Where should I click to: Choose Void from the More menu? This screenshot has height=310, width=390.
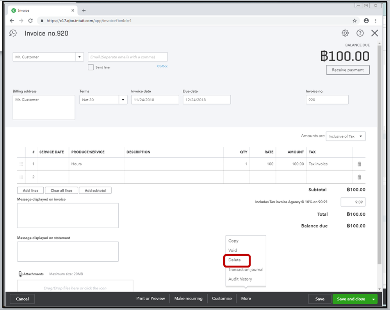(x=233, y=250)
